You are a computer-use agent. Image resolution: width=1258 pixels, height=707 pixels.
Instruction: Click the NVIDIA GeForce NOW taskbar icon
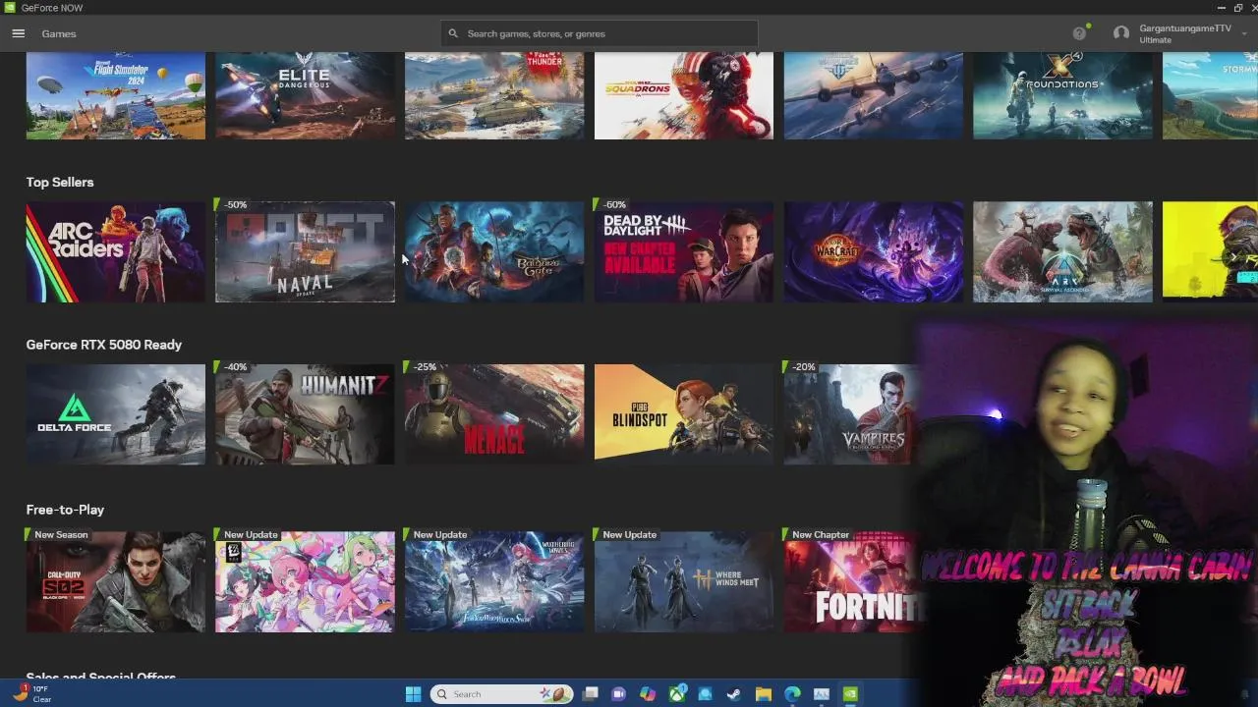(x=850, y=694)
